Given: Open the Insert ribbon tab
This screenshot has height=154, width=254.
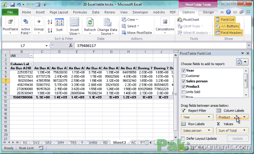Looking at the screenshot, I should tap(40, 12).
